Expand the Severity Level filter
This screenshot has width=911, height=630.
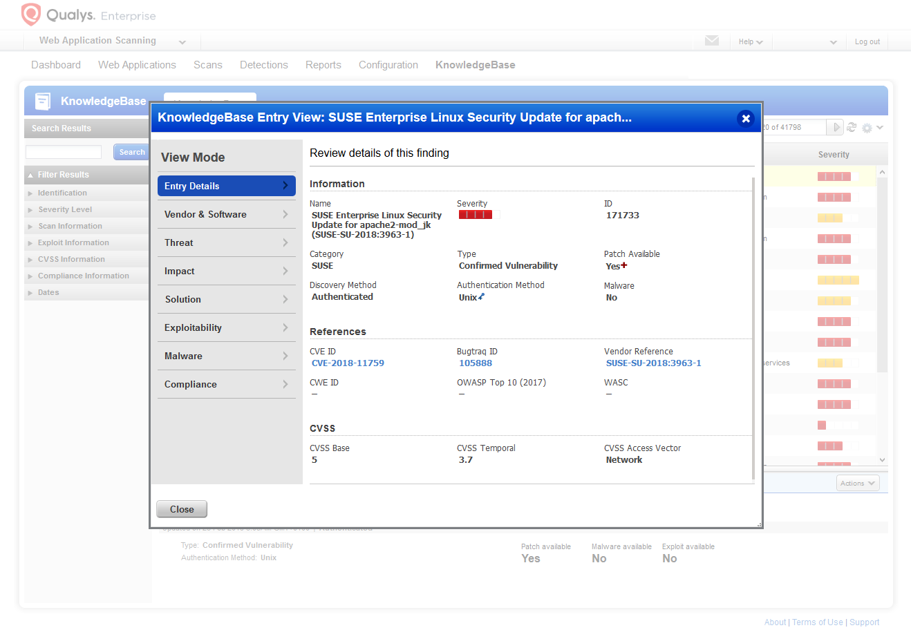(x=86, y=209)
